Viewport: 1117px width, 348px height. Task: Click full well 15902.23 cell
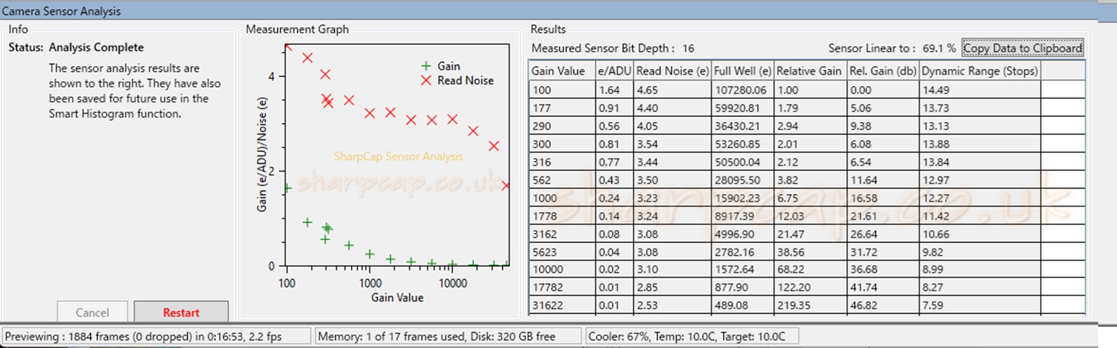[742, 198]
